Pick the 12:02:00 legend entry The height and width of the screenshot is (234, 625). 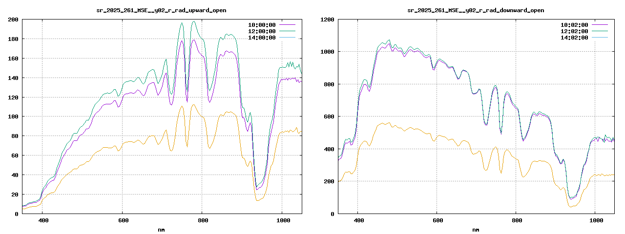click(574, 31)
